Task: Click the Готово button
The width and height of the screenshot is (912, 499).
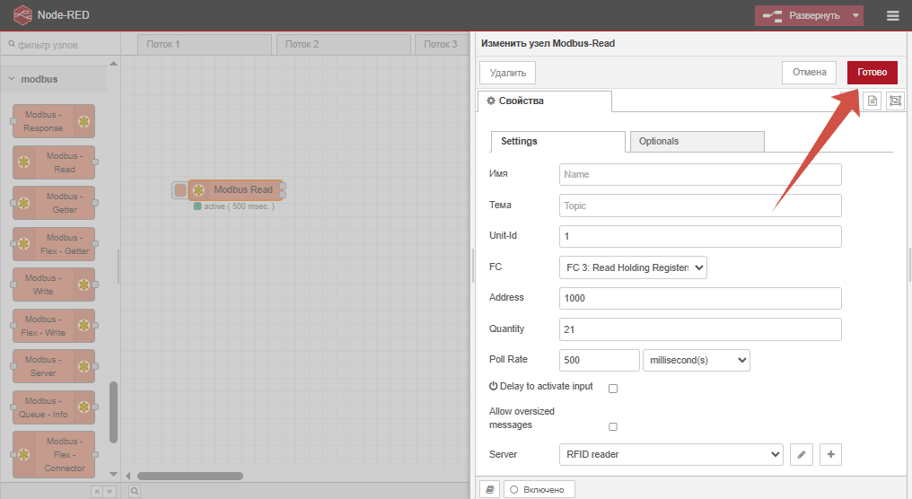Action: click(872, 72)
